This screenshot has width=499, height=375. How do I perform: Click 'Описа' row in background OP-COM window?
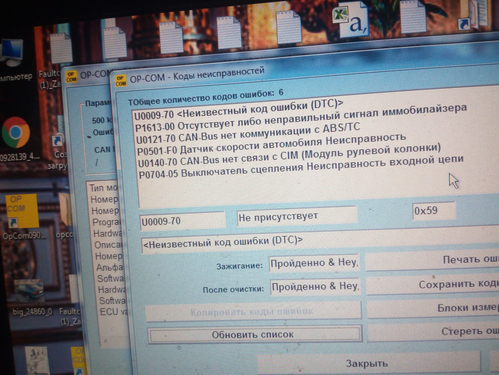click(108, 245)
